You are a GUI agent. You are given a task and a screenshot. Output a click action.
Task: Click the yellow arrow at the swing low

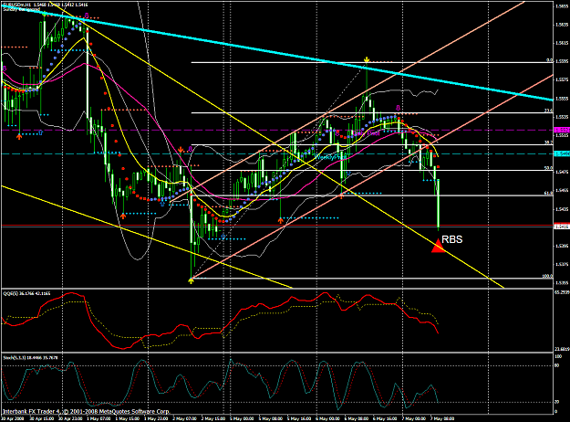(192, 280)
